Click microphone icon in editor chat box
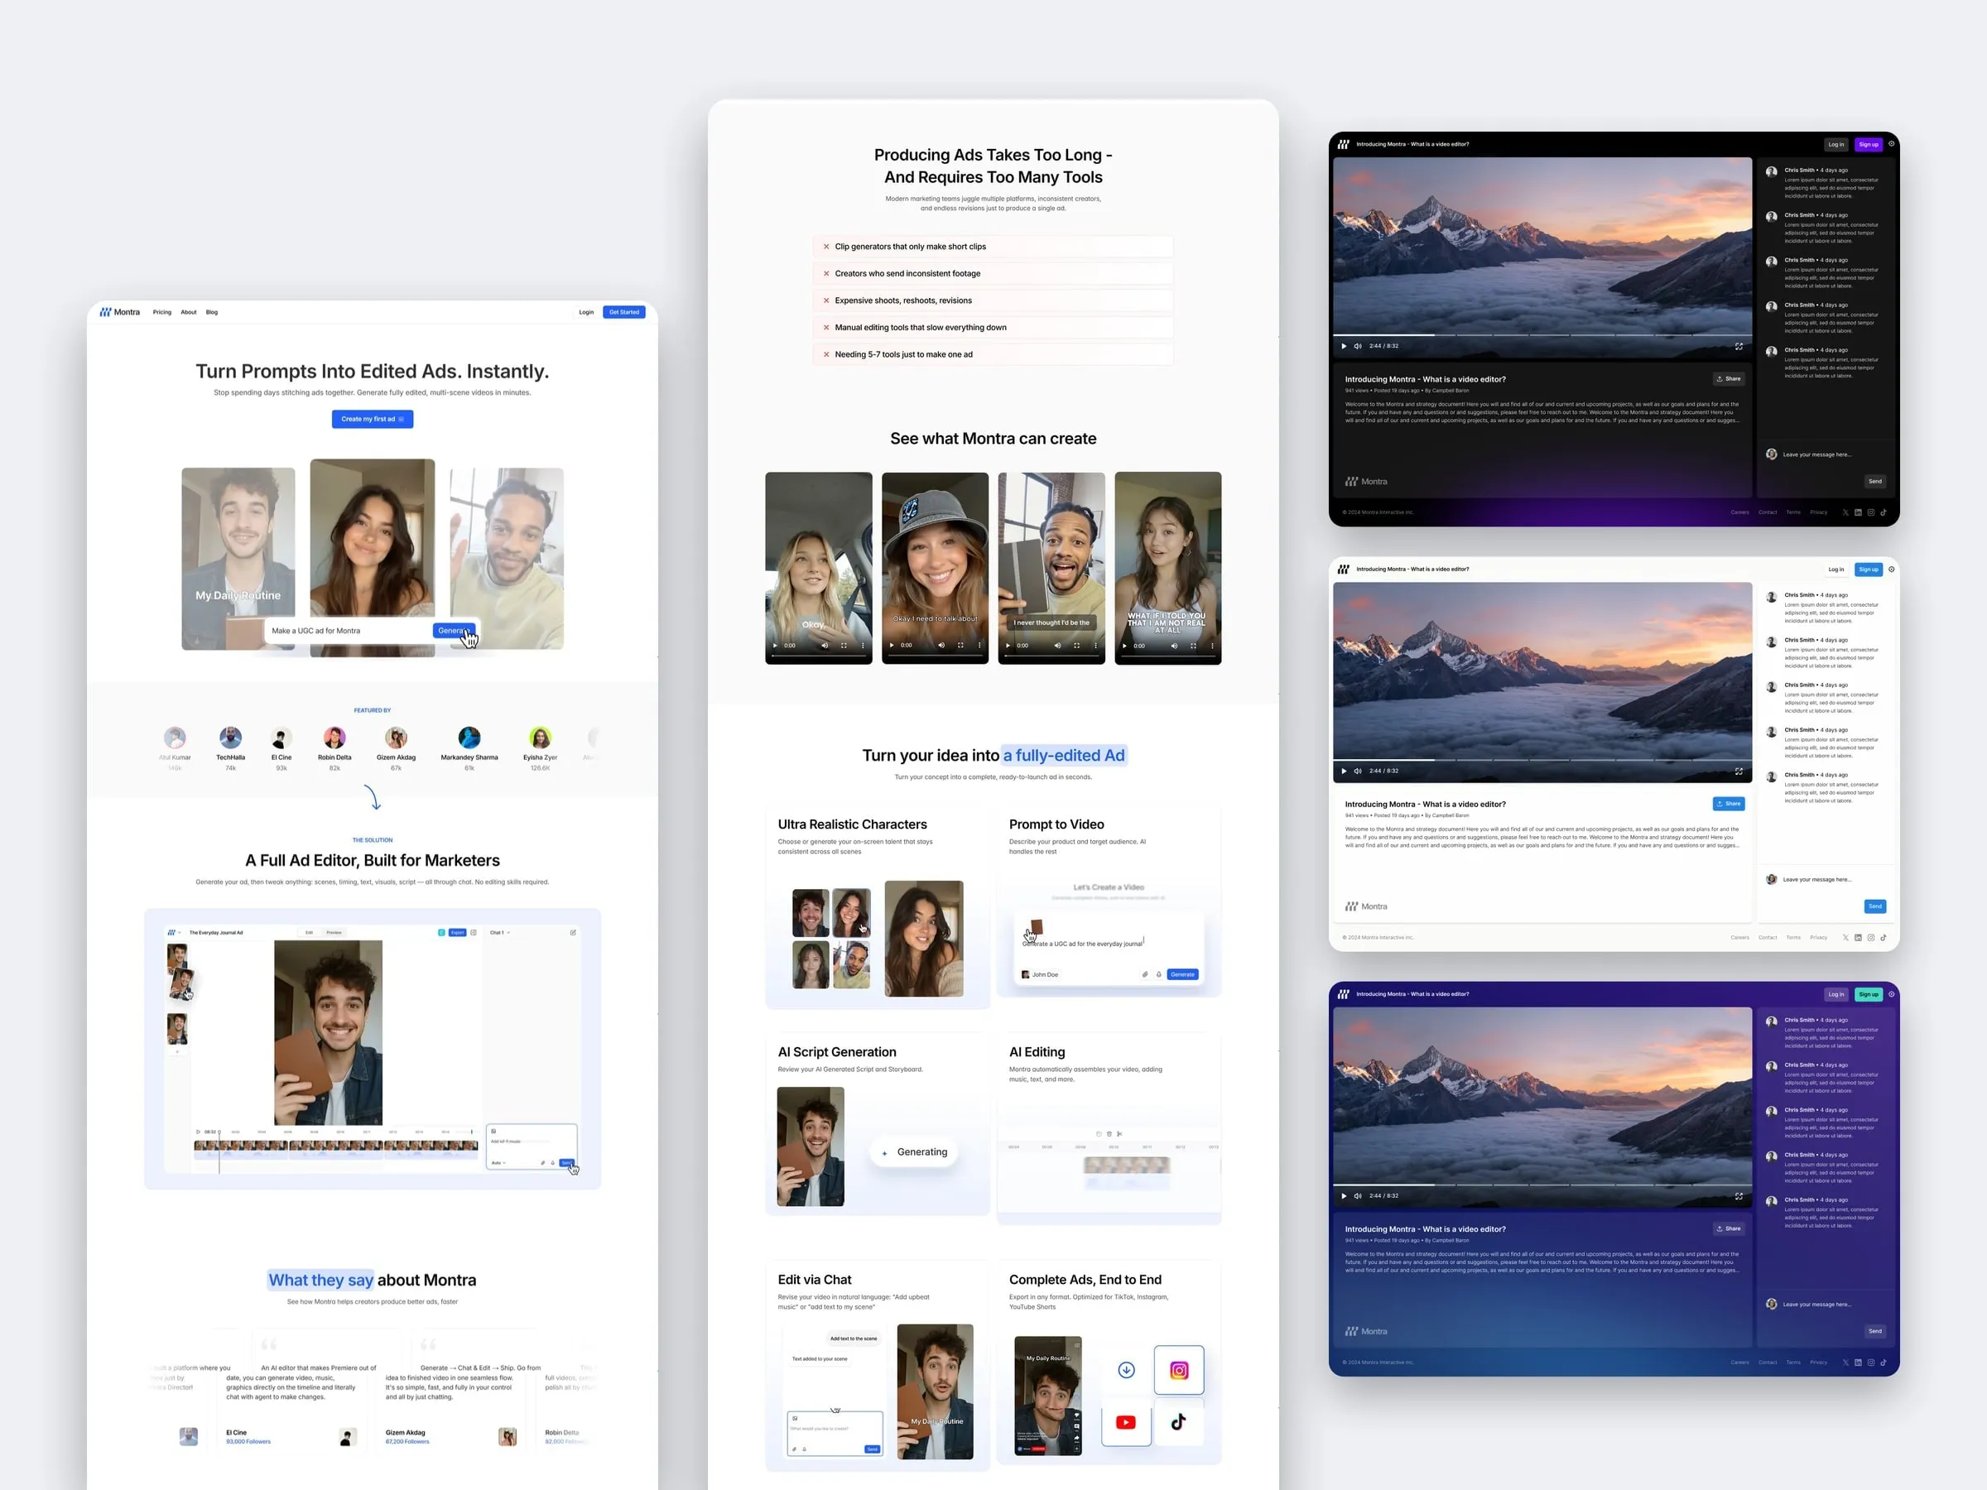This screenshot has width=1987, height=1490. point(552,1163)
